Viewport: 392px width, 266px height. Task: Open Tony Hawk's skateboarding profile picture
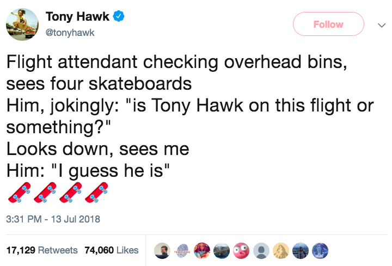point(22,24)
